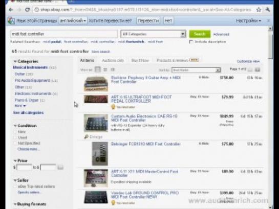
Task: Reload the page with refresh icon
Action: [28, 10]
